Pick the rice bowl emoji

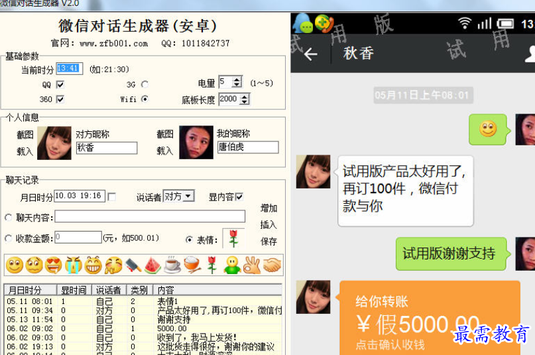(x=192, y=265)
